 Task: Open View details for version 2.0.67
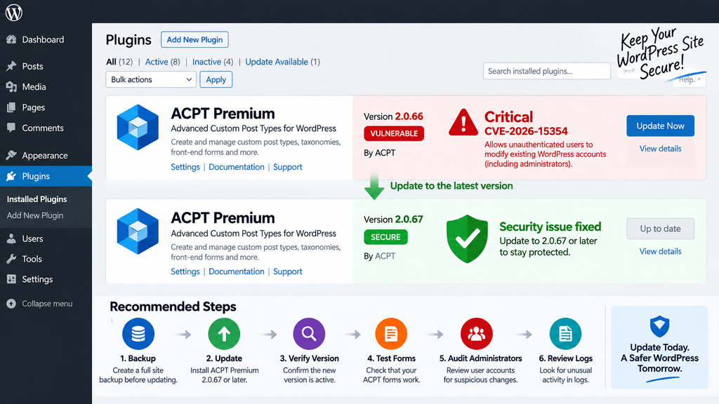[x=660, y=252]
